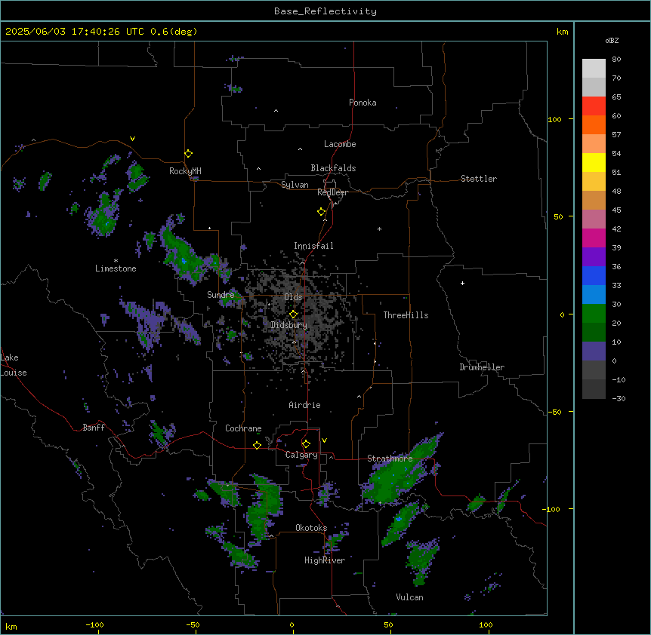
Task: Select the HighRiver label
Action: [325, 560]
